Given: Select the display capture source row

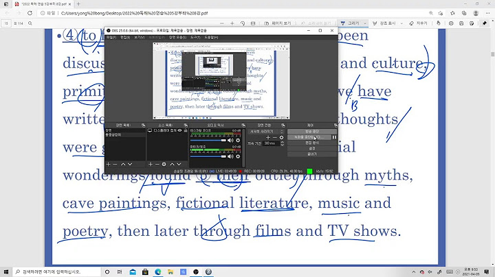Looking at the screenshot, I should [167, 130].
